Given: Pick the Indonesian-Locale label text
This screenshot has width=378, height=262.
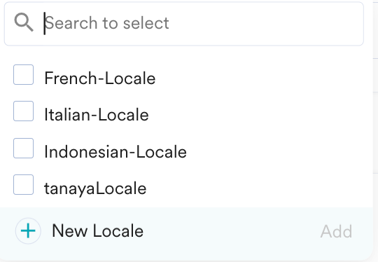Looking at the screenshot, I should pyautogui.click(x=115, y=152).
